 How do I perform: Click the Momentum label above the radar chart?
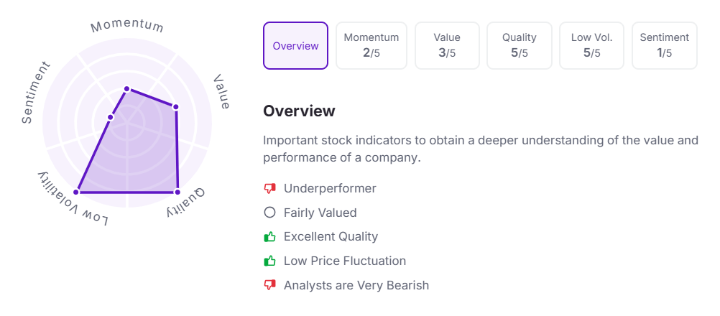[127, 27]
